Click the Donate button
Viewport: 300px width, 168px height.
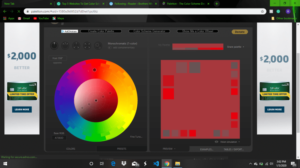(x=240, y=32)
